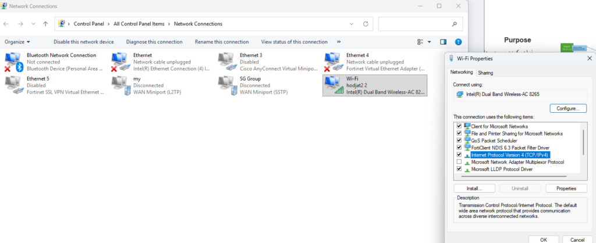Click View status of this connection
Image resolution: width=596 pixels, height=243 pixels.
pyautogui.click(x=294, y=42)
